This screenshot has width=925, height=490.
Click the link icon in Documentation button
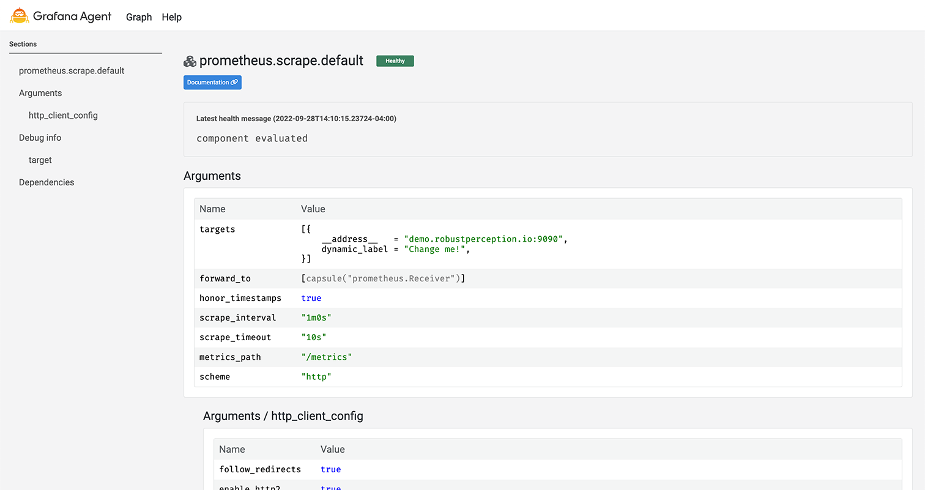[x=234, y=83]
